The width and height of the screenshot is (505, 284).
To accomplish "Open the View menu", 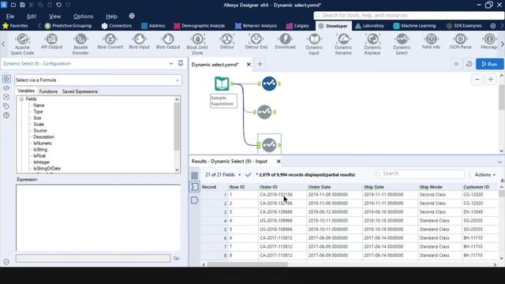I will [x=54, y=16].
